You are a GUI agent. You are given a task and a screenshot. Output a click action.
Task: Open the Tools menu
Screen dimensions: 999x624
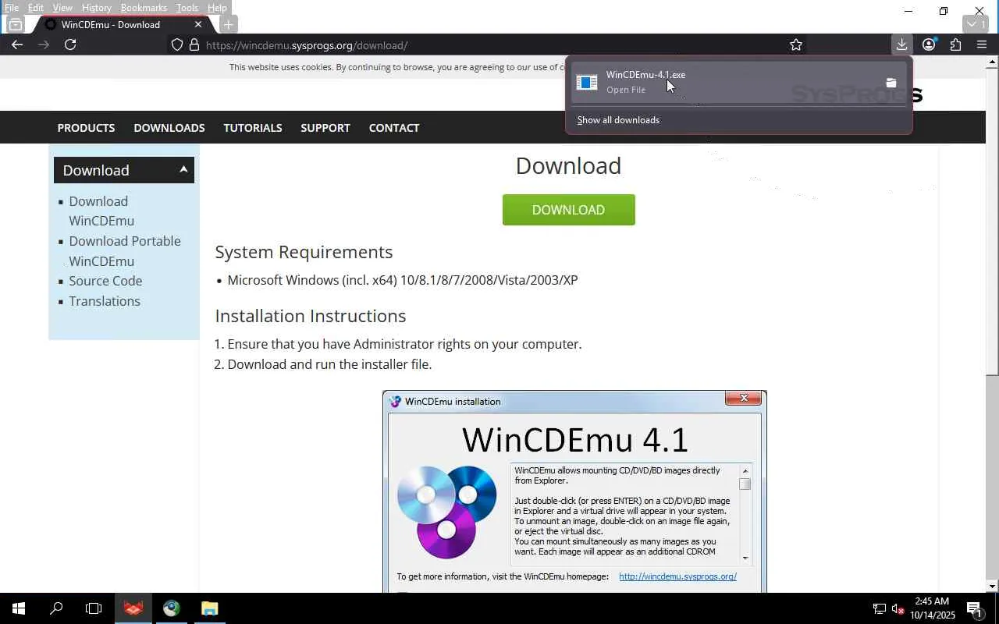click(187, 8)
